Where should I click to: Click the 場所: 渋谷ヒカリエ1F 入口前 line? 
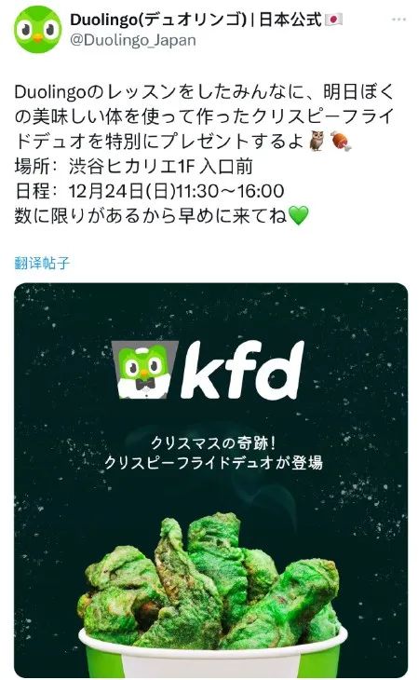tap(133, 166)
